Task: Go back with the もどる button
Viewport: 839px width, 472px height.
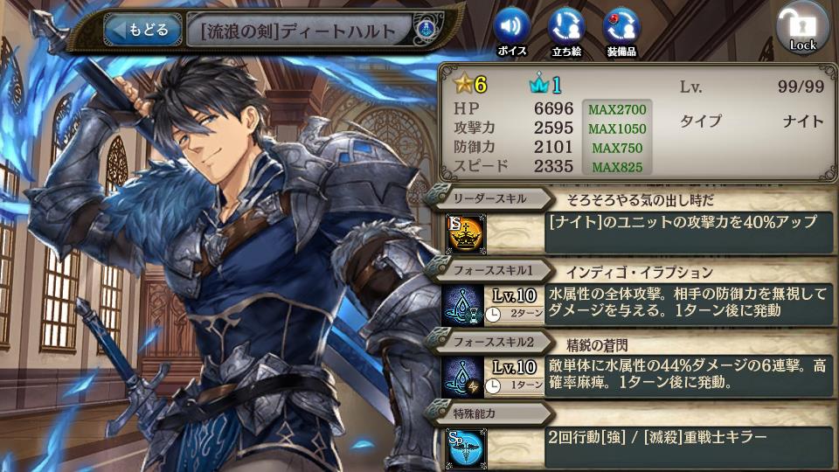Action: pyautogui.click(x=142, y=30)
